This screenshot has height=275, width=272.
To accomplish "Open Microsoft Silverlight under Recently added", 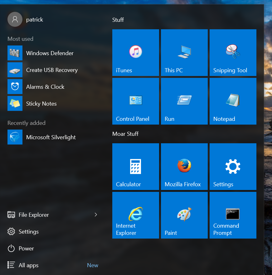I will point(53,137).
